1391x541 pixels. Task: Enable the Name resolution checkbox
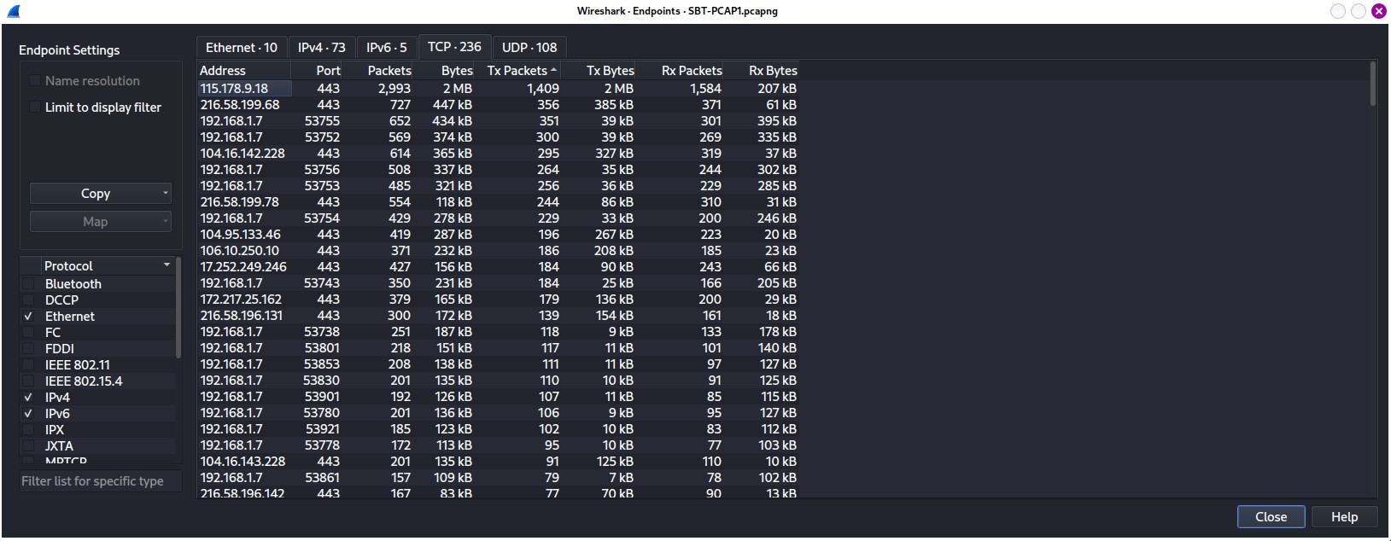click(x=35, y=81)
